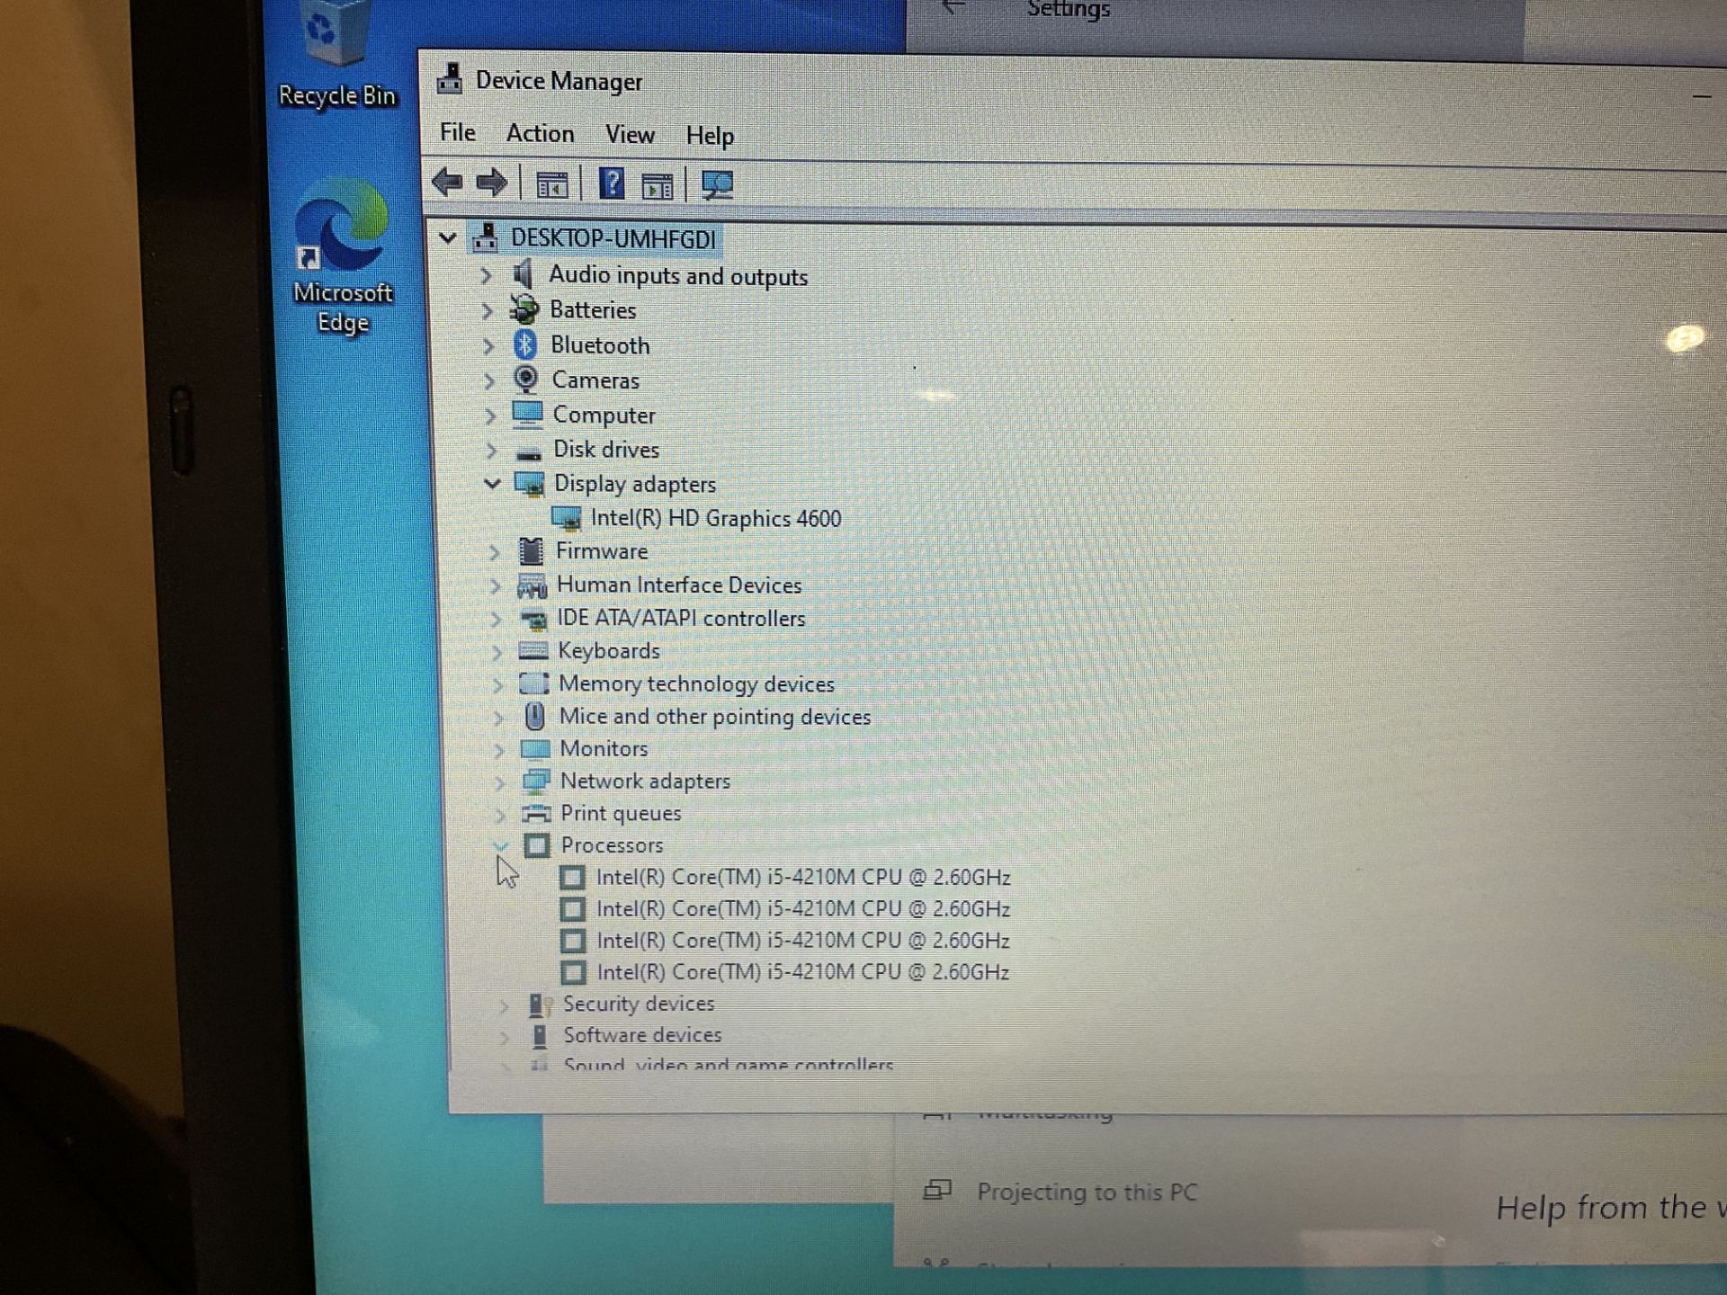Select the Processors category icon
This screenshot has height=1295, width=1727.
[537, 845]
